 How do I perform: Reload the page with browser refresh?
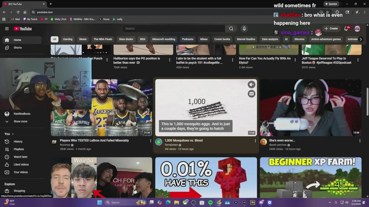18,12
